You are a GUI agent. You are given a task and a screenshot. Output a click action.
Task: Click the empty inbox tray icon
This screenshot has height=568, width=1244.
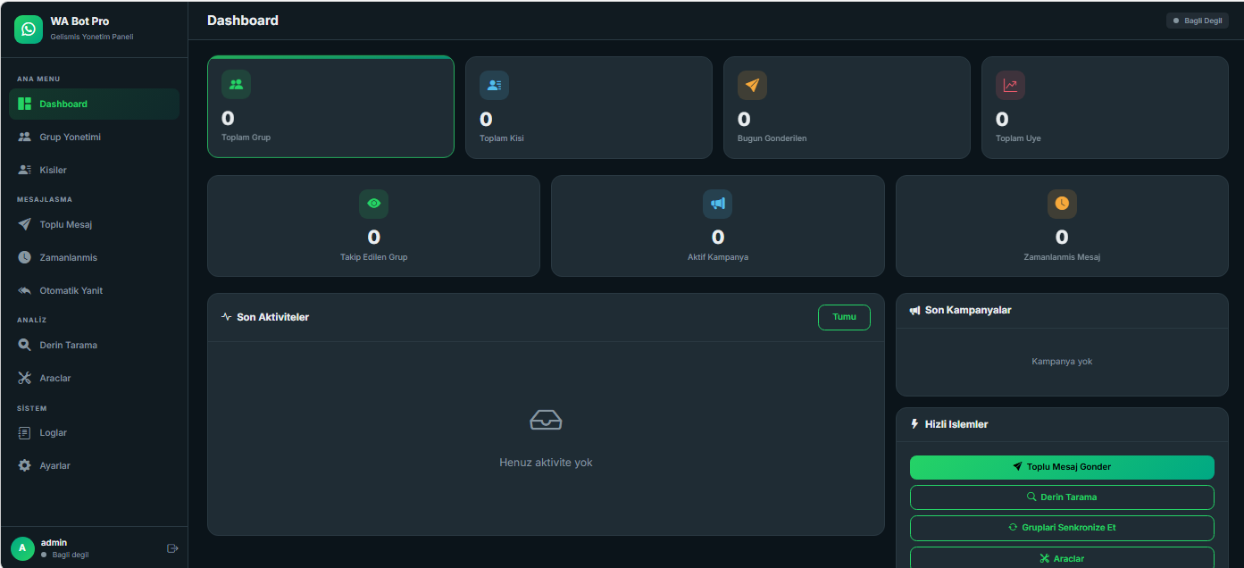pos(546,420)
